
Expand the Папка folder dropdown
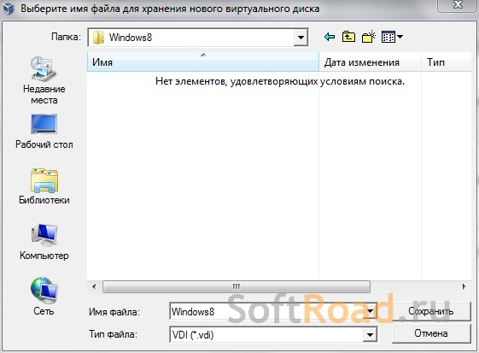point(301,38)
